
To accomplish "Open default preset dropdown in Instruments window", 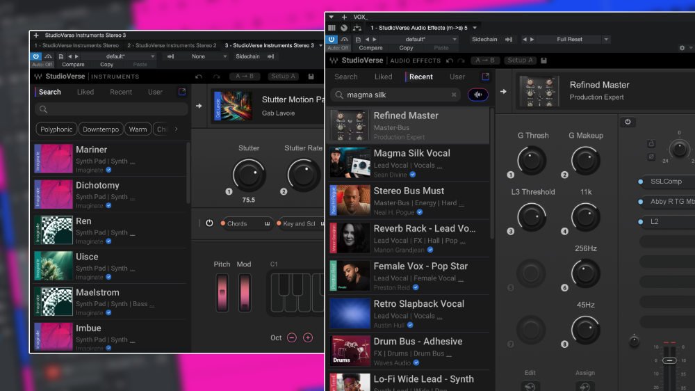I will [117, 56].
